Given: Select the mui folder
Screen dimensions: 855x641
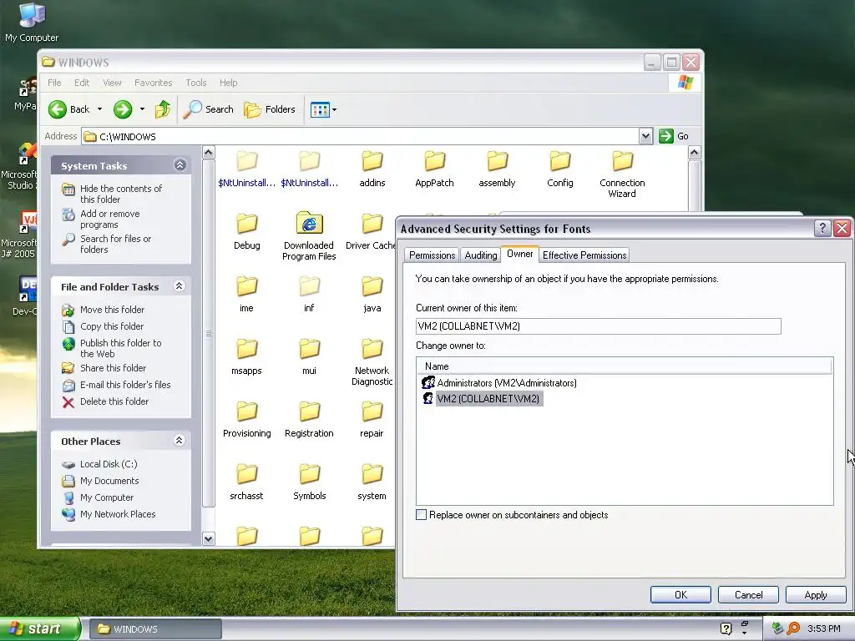Looking at the screenshot, I should point(309,357).
